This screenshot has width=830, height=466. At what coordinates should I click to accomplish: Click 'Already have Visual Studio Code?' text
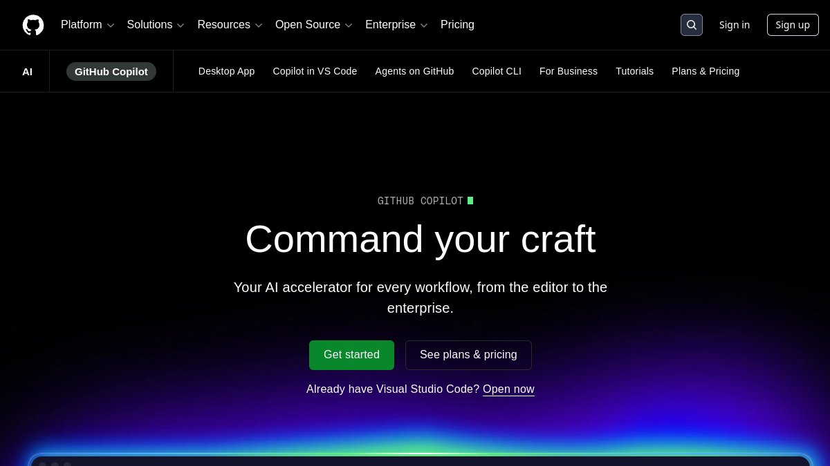393,389
